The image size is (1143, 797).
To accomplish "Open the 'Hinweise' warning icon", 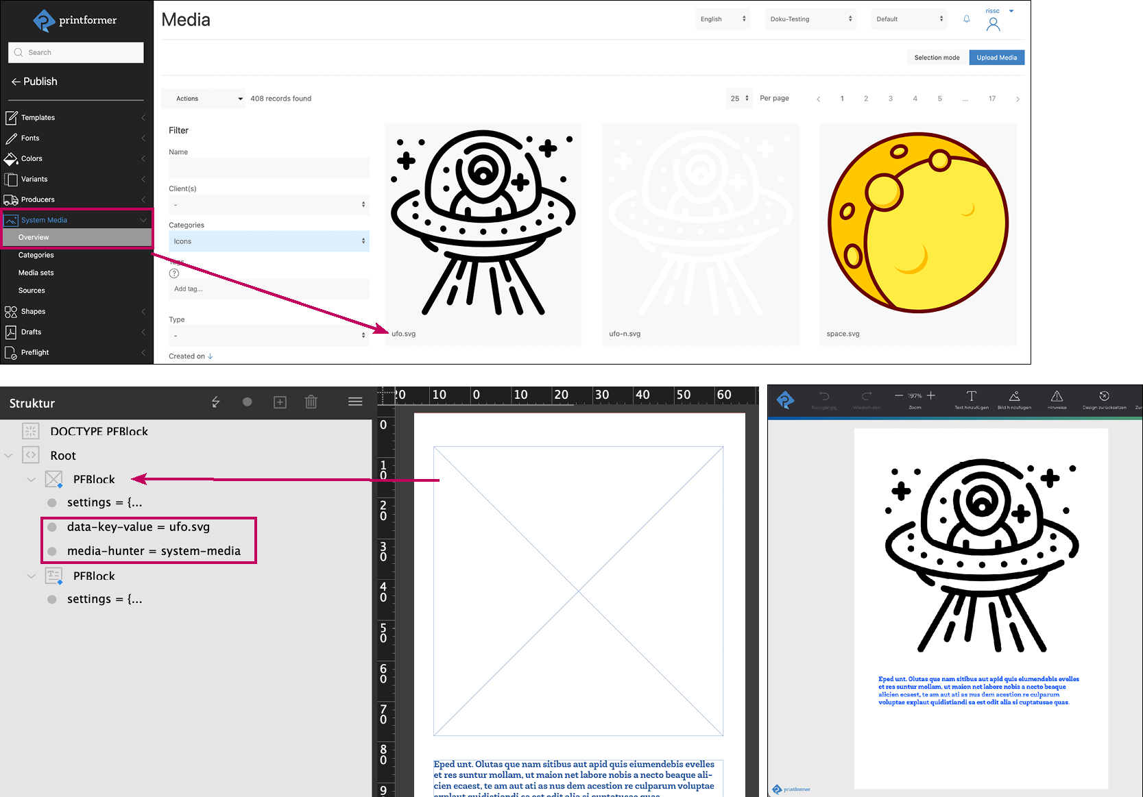I will [x=1057, y=397].
